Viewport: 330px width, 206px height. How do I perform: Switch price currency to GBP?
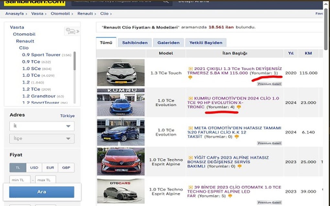click(66, 167)
